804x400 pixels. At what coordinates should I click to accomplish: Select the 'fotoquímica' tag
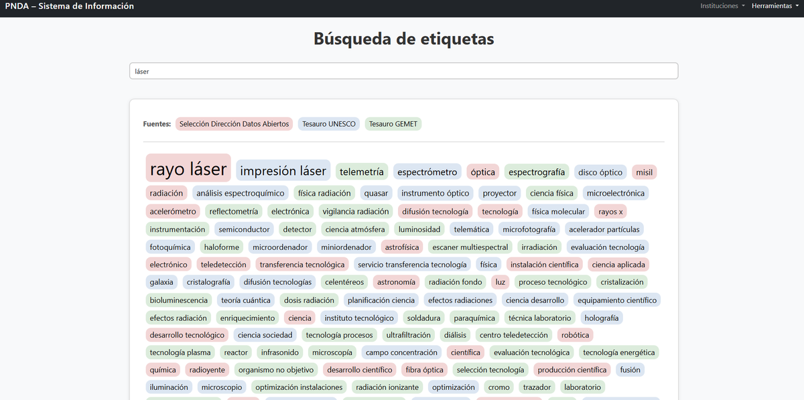[170, 247]
